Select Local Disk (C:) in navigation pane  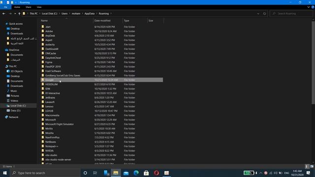click(x=18, y=106)
